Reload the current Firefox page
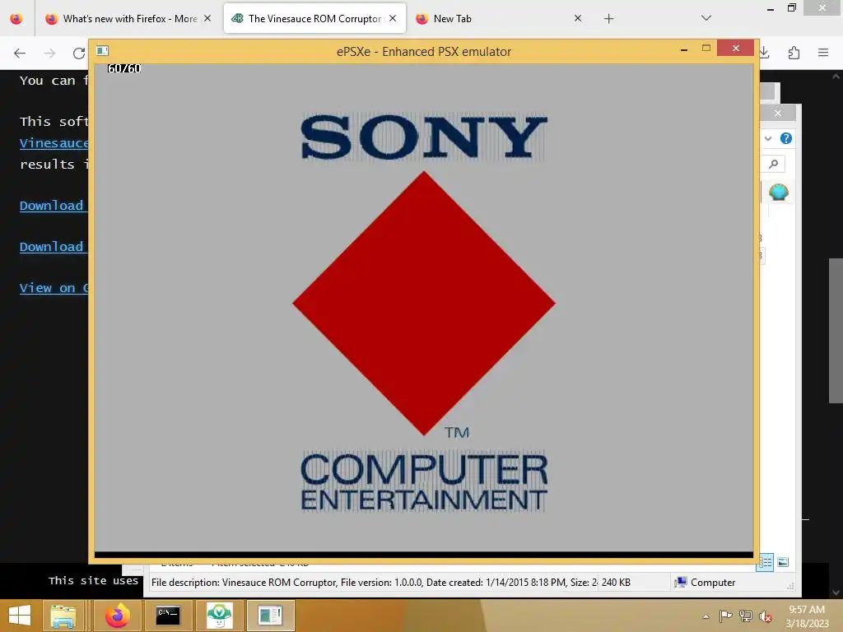843x632 pixels. 79,53
